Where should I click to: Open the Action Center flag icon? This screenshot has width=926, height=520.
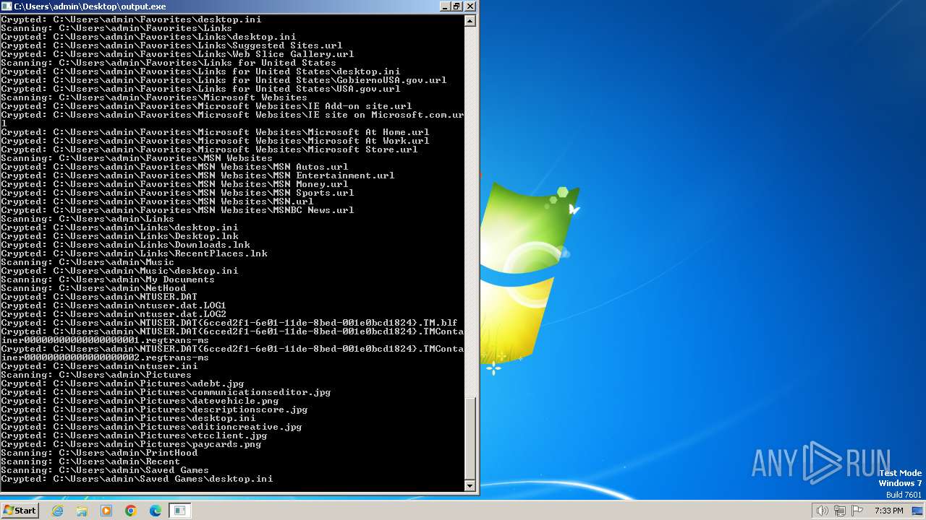point(857,511)
